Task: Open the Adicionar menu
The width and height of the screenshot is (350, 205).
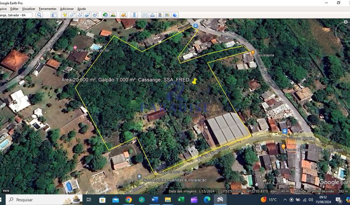Action: [67, 9]
